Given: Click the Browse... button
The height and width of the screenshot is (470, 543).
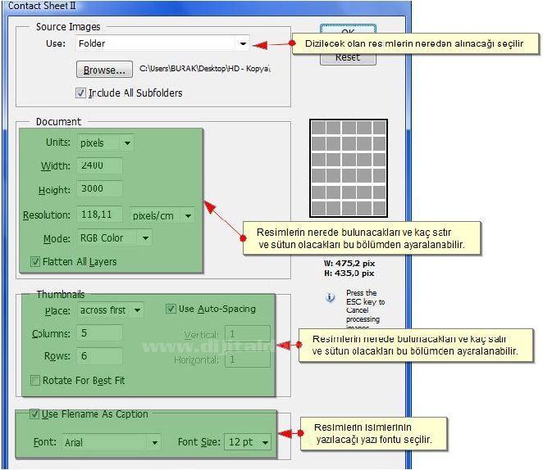Looking at the screenshot, I should 104,70.
